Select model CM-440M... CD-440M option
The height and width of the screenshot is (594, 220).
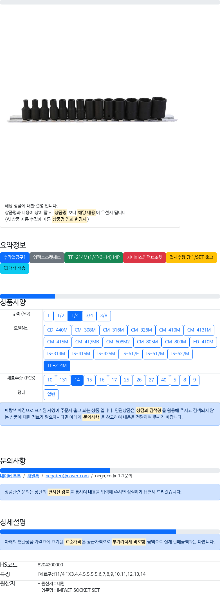57,330
